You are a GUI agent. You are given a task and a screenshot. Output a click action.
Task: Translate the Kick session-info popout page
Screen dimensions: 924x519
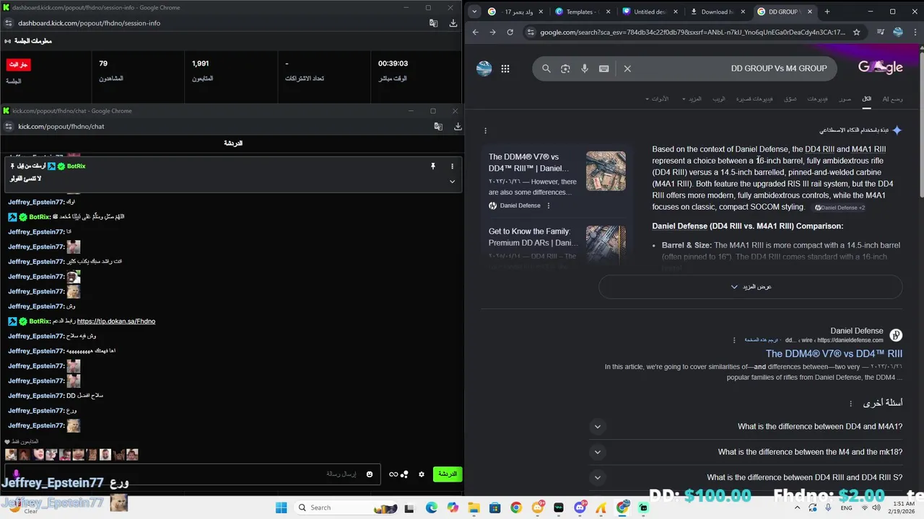pyautogui.click(x=433, y=23)
